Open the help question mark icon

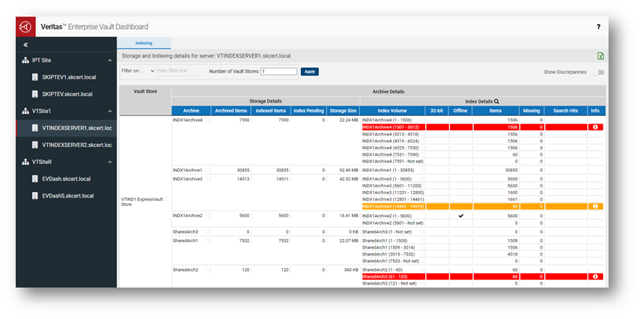pos(598,27)
